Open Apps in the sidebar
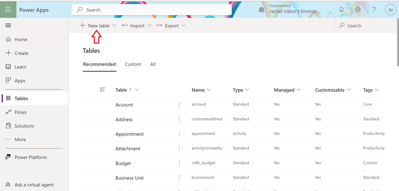 click(x=34, y=81)
